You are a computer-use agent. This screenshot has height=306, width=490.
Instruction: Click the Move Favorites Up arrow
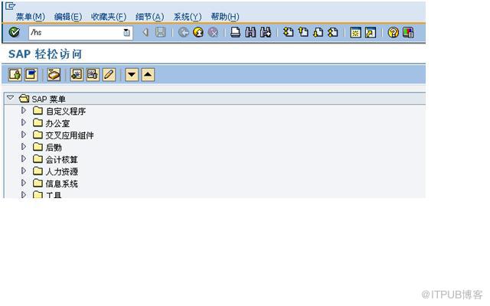148,75
